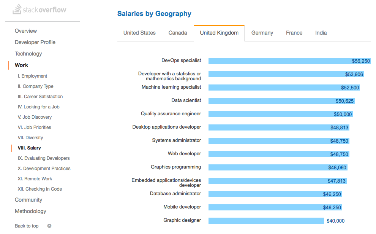Viewport: 376px width, 234px height.
Task: Select Checking in Code subsection
Action: (40, 189)
